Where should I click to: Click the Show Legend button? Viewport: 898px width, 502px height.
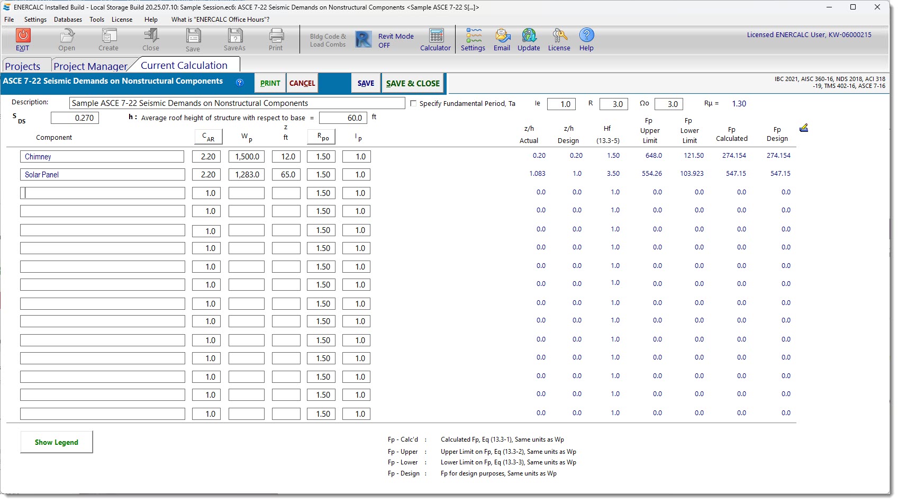pos(57,442)
